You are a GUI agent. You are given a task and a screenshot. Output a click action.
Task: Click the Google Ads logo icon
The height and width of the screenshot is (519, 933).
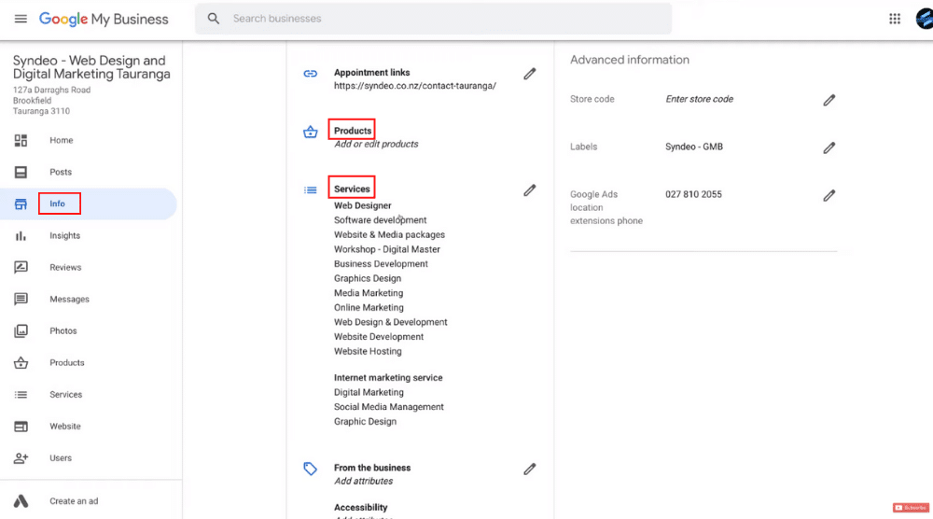(21, 501)
